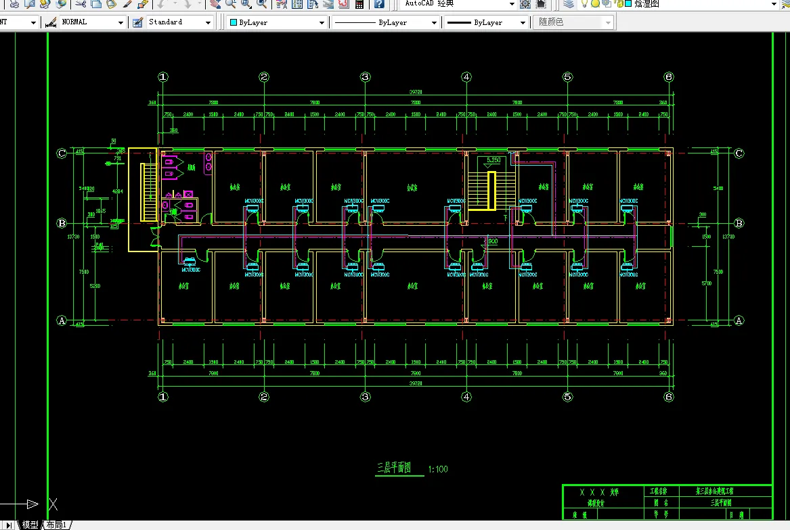The width and height of the screenshot is (790, 530).
Task: Expand the AutoCAD 经典 workspace dropdown
Action: 459,4
